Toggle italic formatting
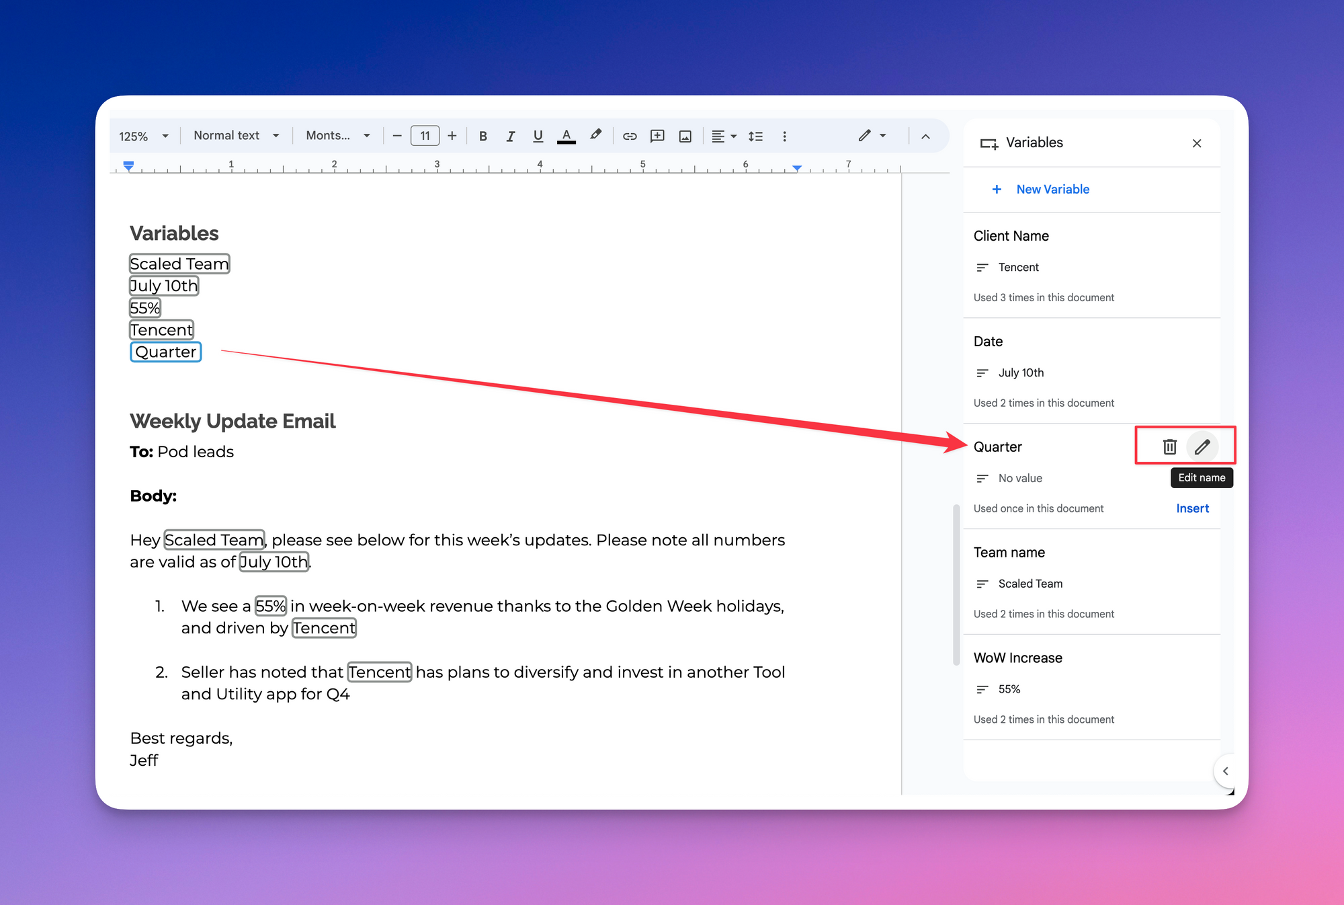The image size is (1344, 905). tap(510, 136)
